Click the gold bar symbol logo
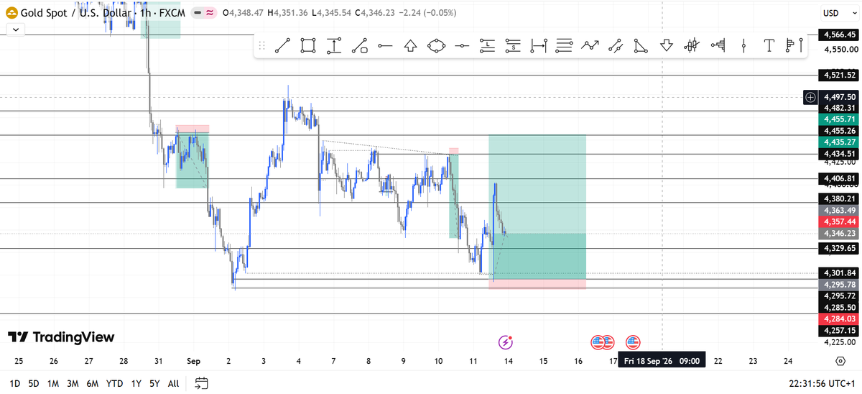The image size is (862, 394). tap(14, 13)
